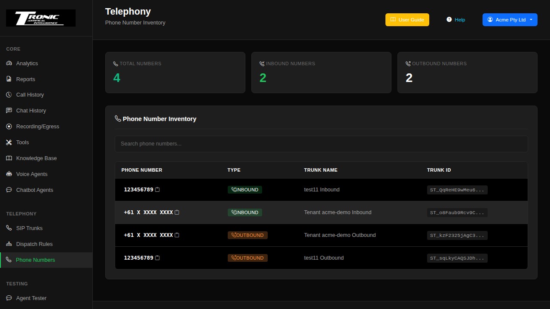The width and height of the screenshot is (550, 309).
Task: Open Analytics via its gauge icon
Action: pos(9,64)
